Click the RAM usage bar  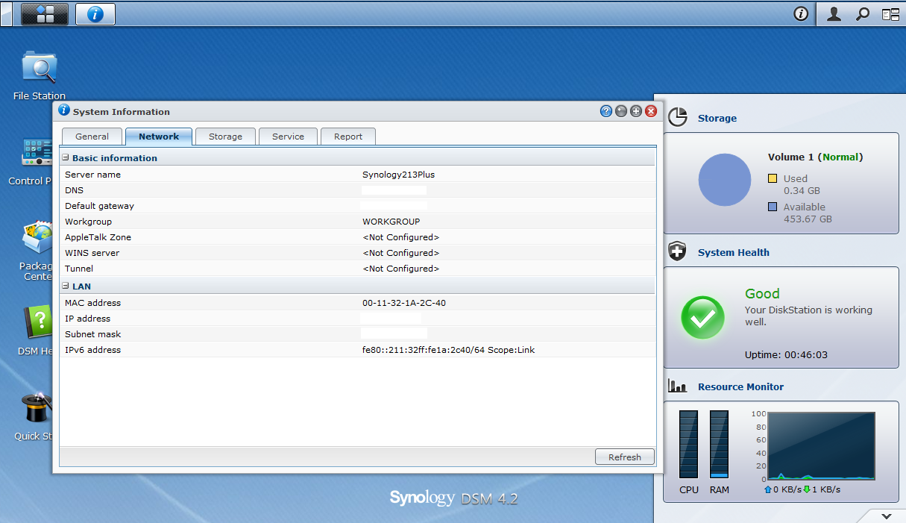(719, 444)
